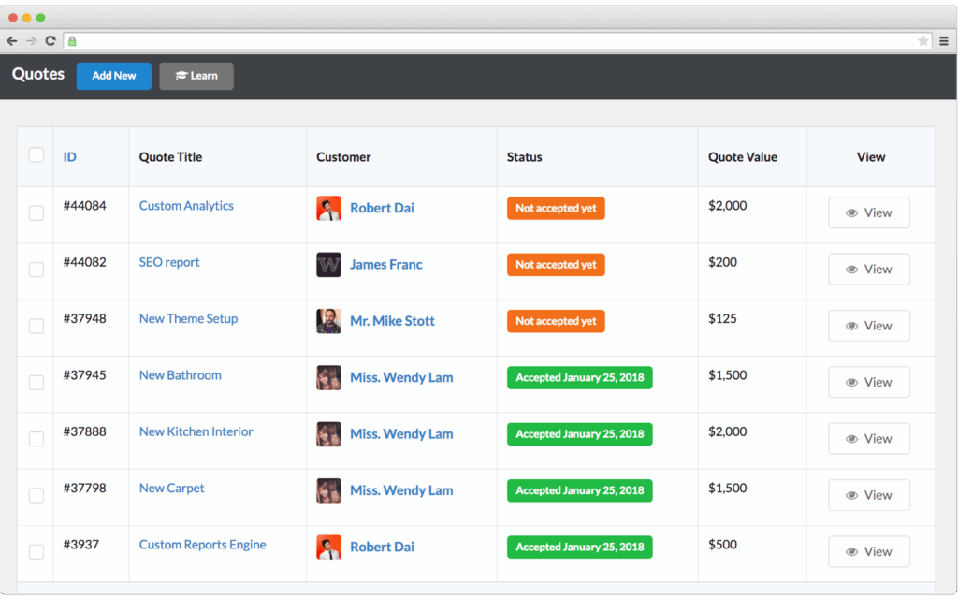Click Wendy Lam avatar in New Bathroom row
The height and width of the screenshot is (599, 958).
[328, 378]
